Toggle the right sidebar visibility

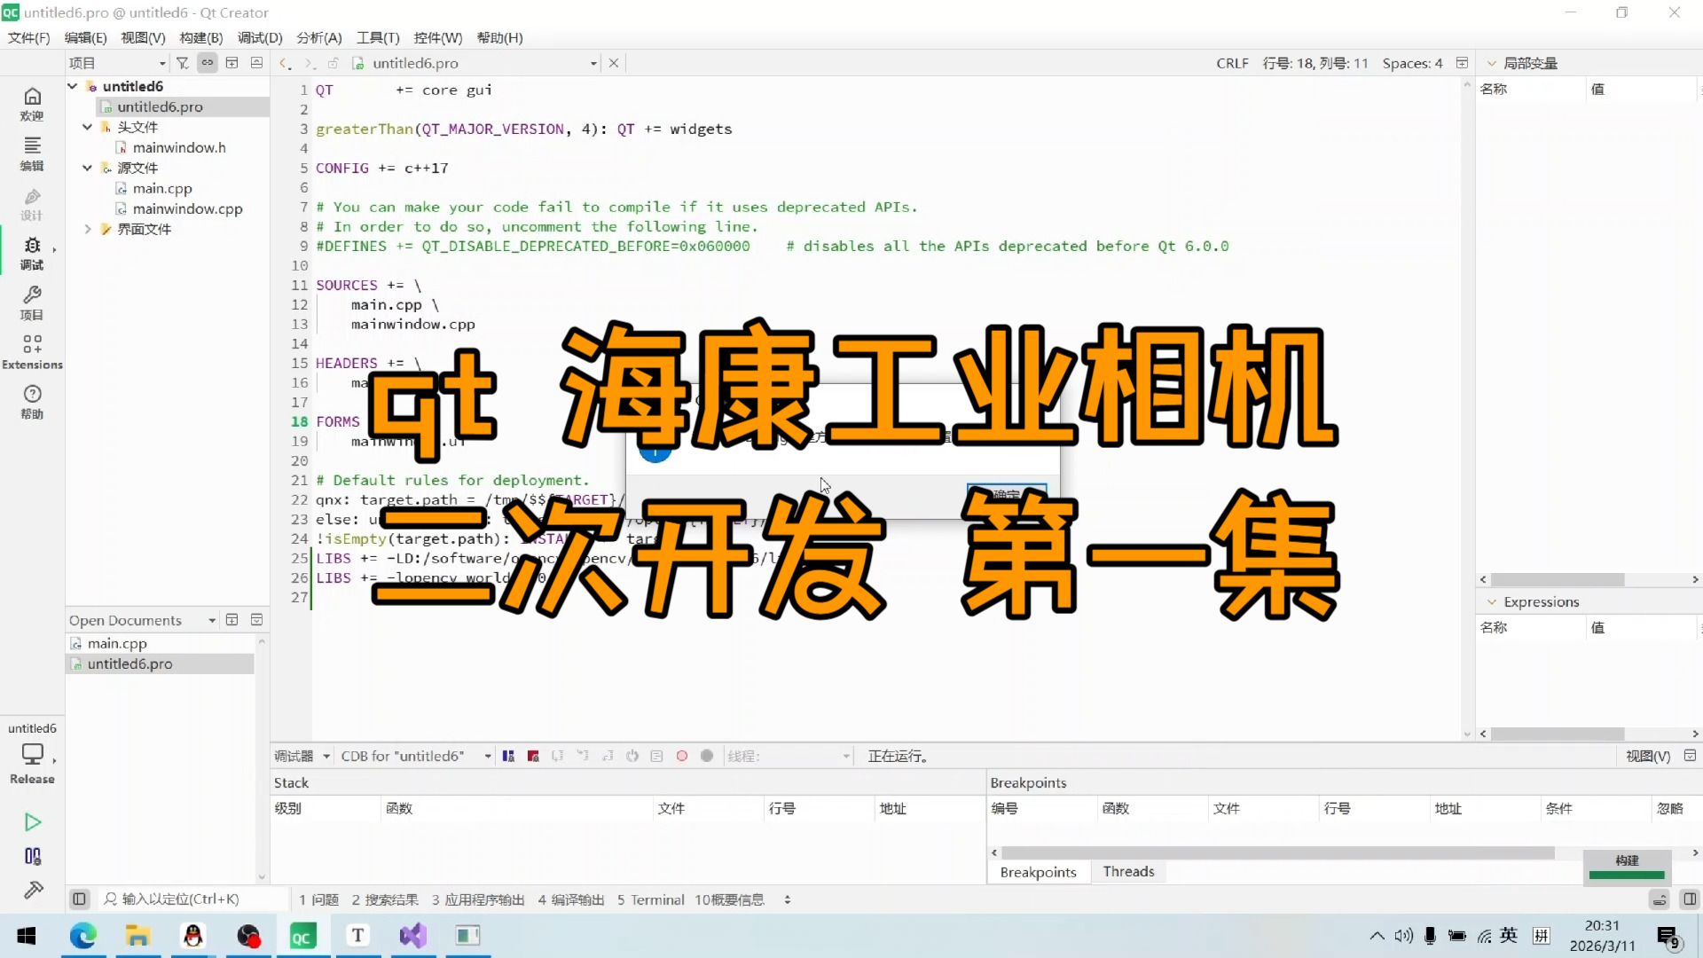[1690, 899]
